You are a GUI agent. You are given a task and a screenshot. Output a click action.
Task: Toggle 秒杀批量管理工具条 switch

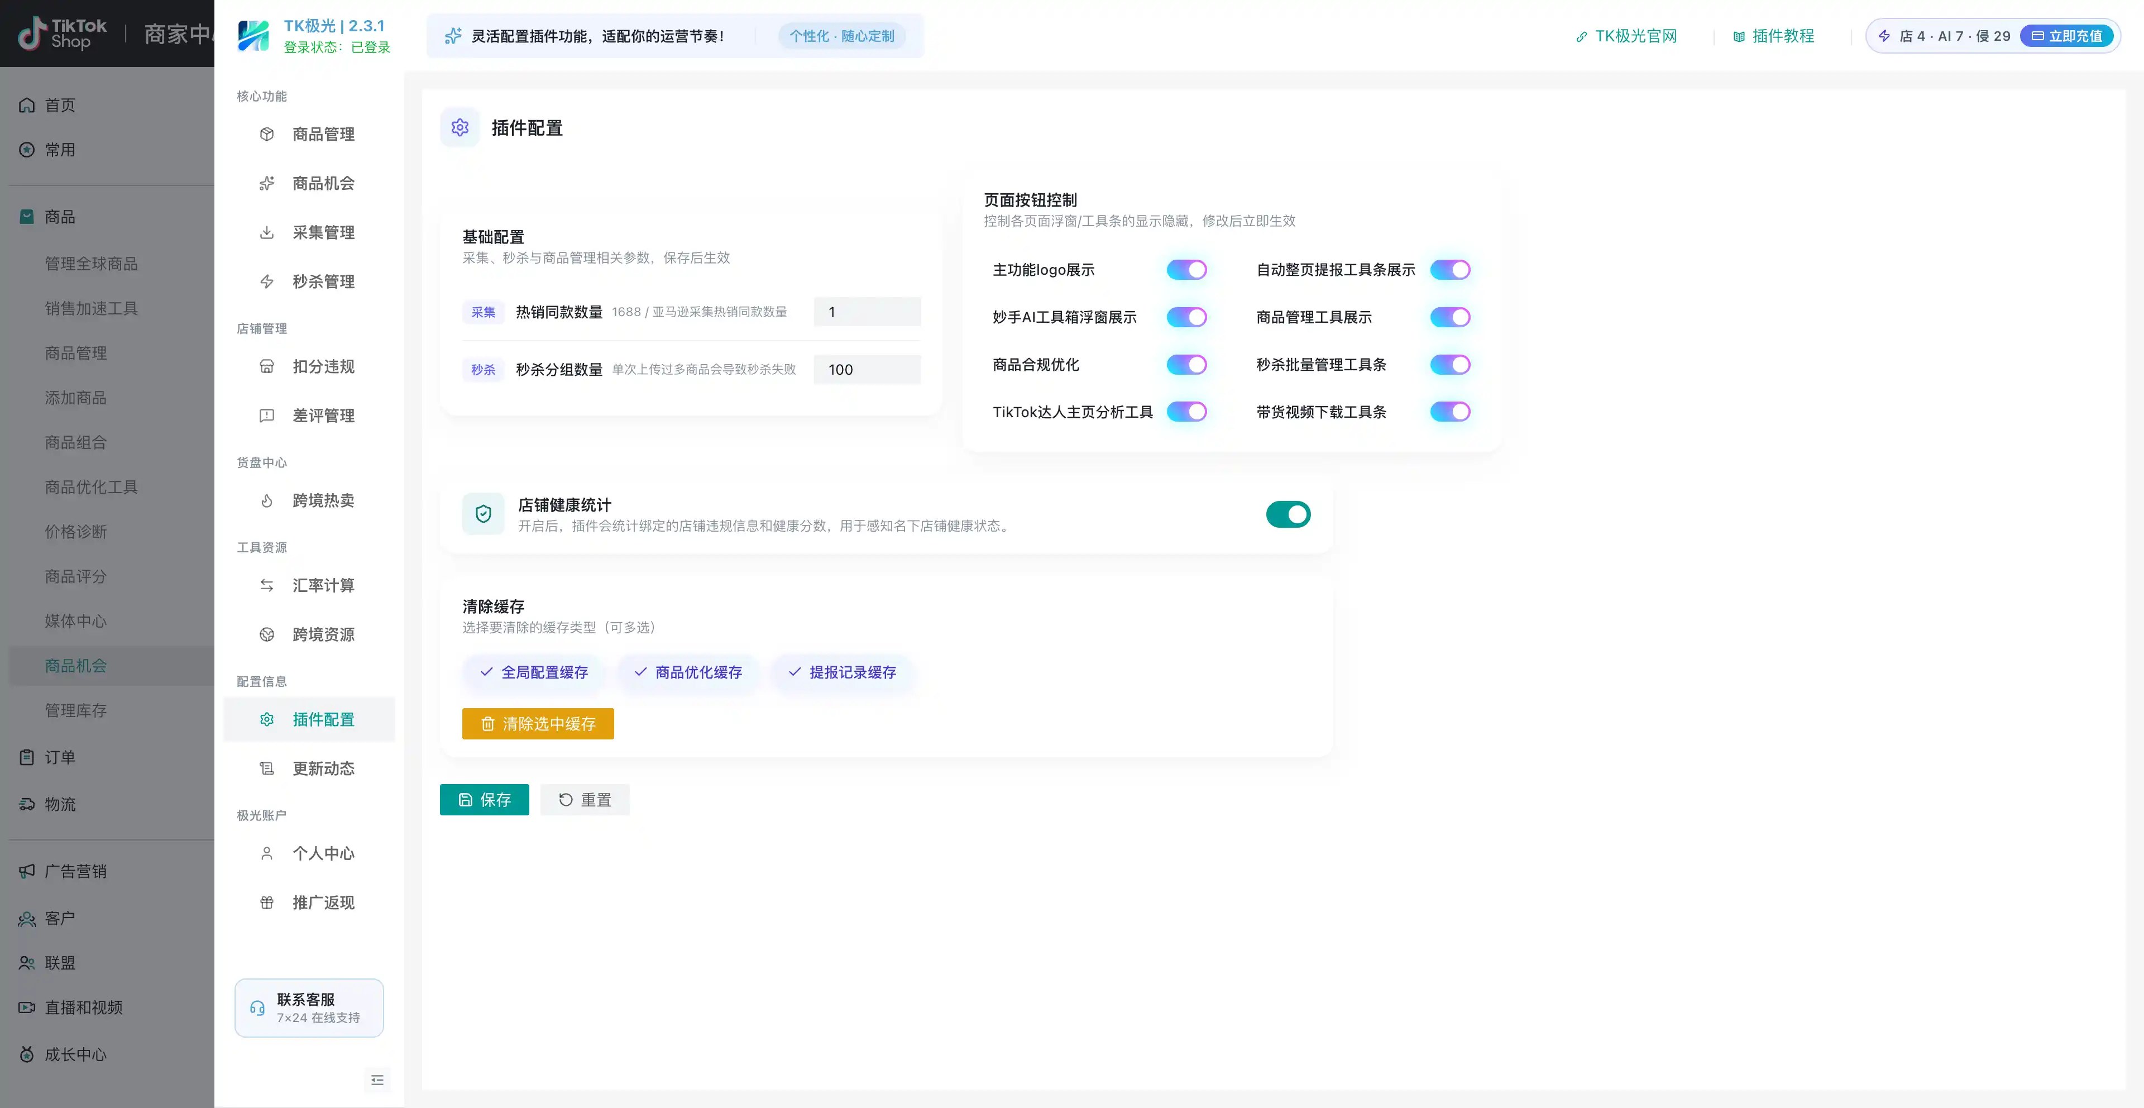point(1450,365)
